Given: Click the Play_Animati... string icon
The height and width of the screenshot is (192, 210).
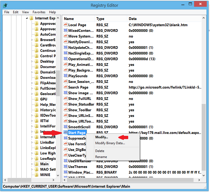Looking at the screenshot, I should coord(66,64).
